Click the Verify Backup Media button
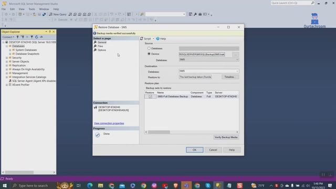The height and width of the screenshot is (189, 336). click(x=226, y=137)
